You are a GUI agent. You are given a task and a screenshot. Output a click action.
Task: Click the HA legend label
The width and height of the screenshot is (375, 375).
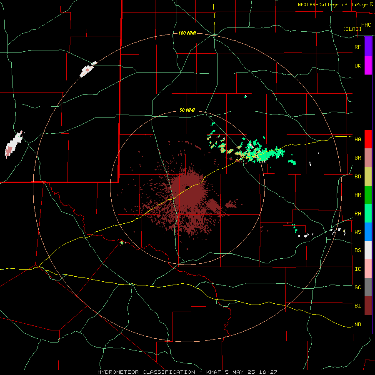click(x=357, y=140)
